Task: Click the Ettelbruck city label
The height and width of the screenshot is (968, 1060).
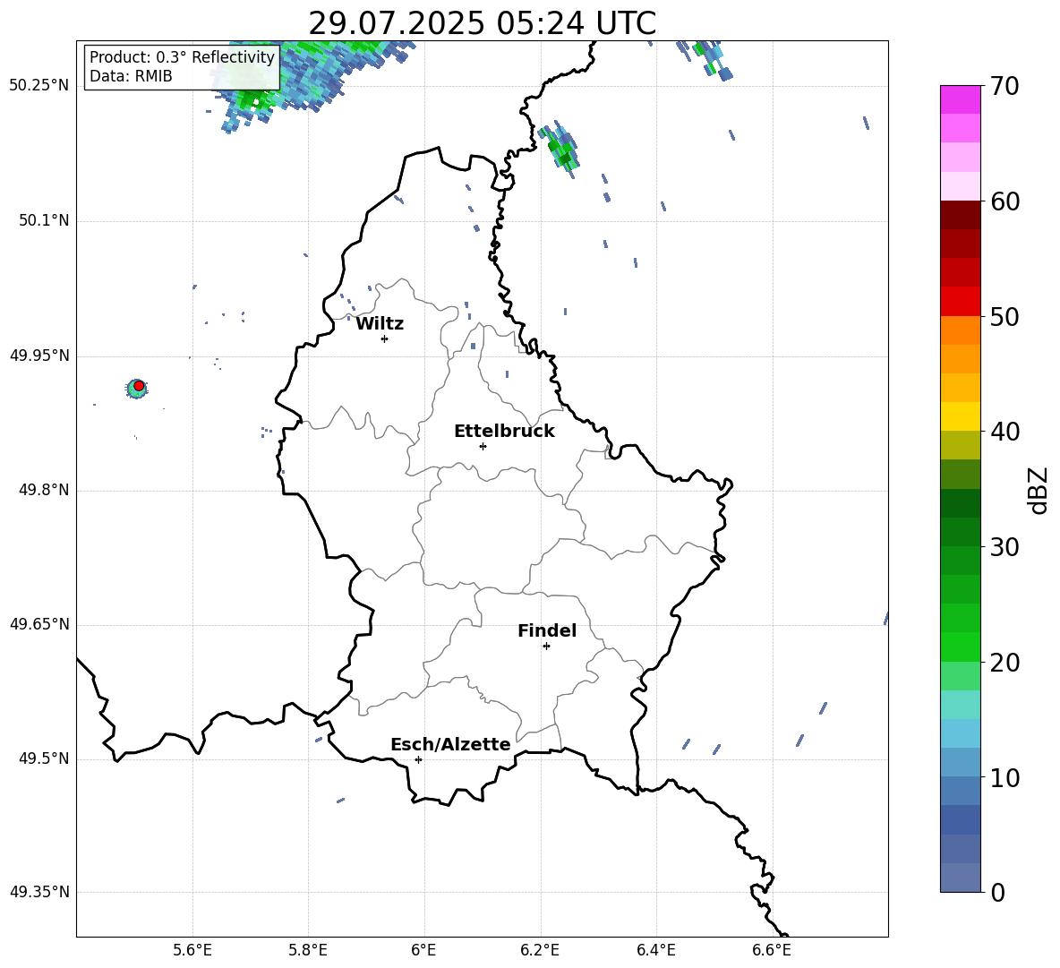Action: click(x=504, y=432)
